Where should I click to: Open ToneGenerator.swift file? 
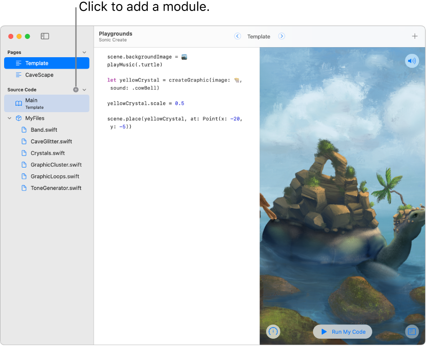[x=47, y=188]
